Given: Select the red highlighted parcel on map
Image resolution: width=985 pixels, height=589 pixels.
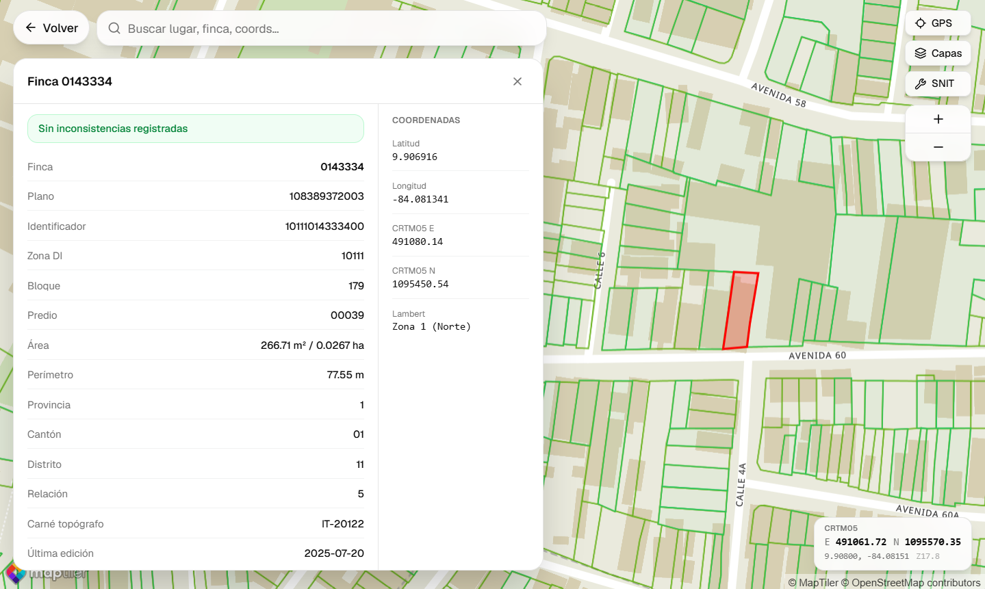Looking at the screenshot, I should (740, 311).
